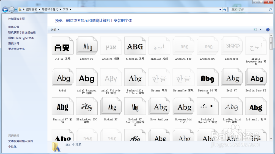Viewport: 275px width, 154px height.
Task: Click the 字体 breadcrumb segment
Action: point(65,9)
